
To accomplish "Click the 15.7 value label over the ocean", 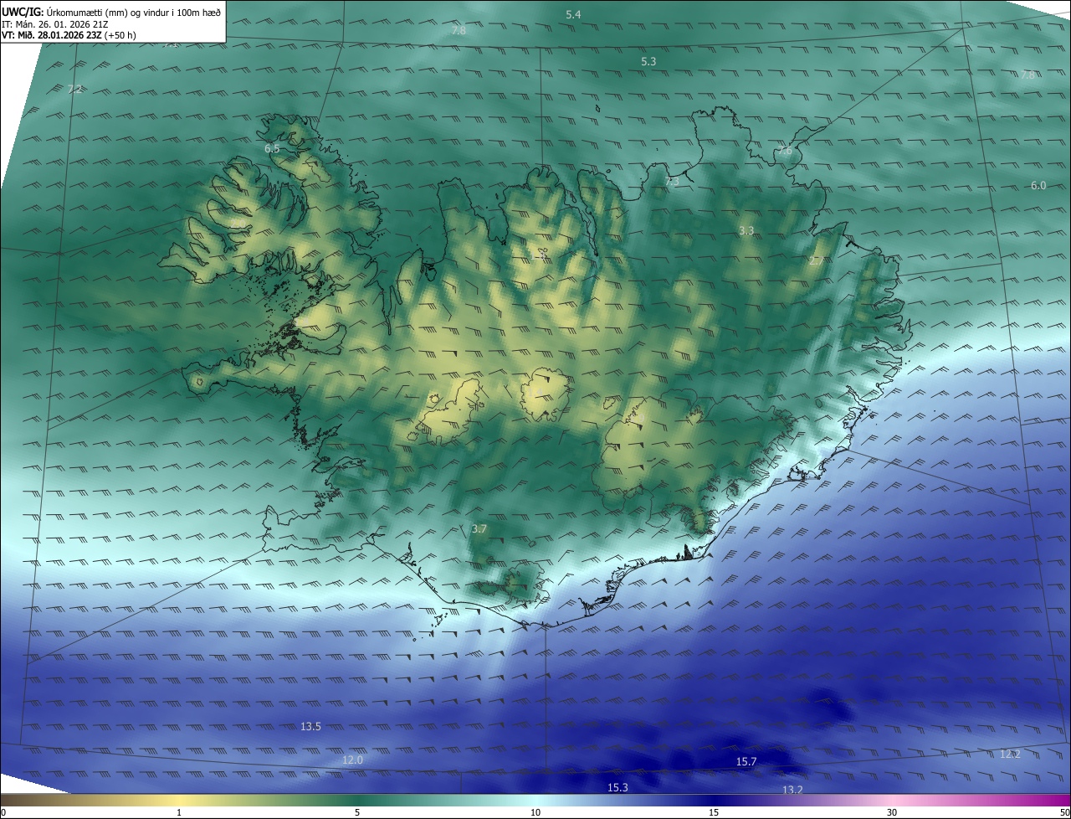I will [746, 761].
